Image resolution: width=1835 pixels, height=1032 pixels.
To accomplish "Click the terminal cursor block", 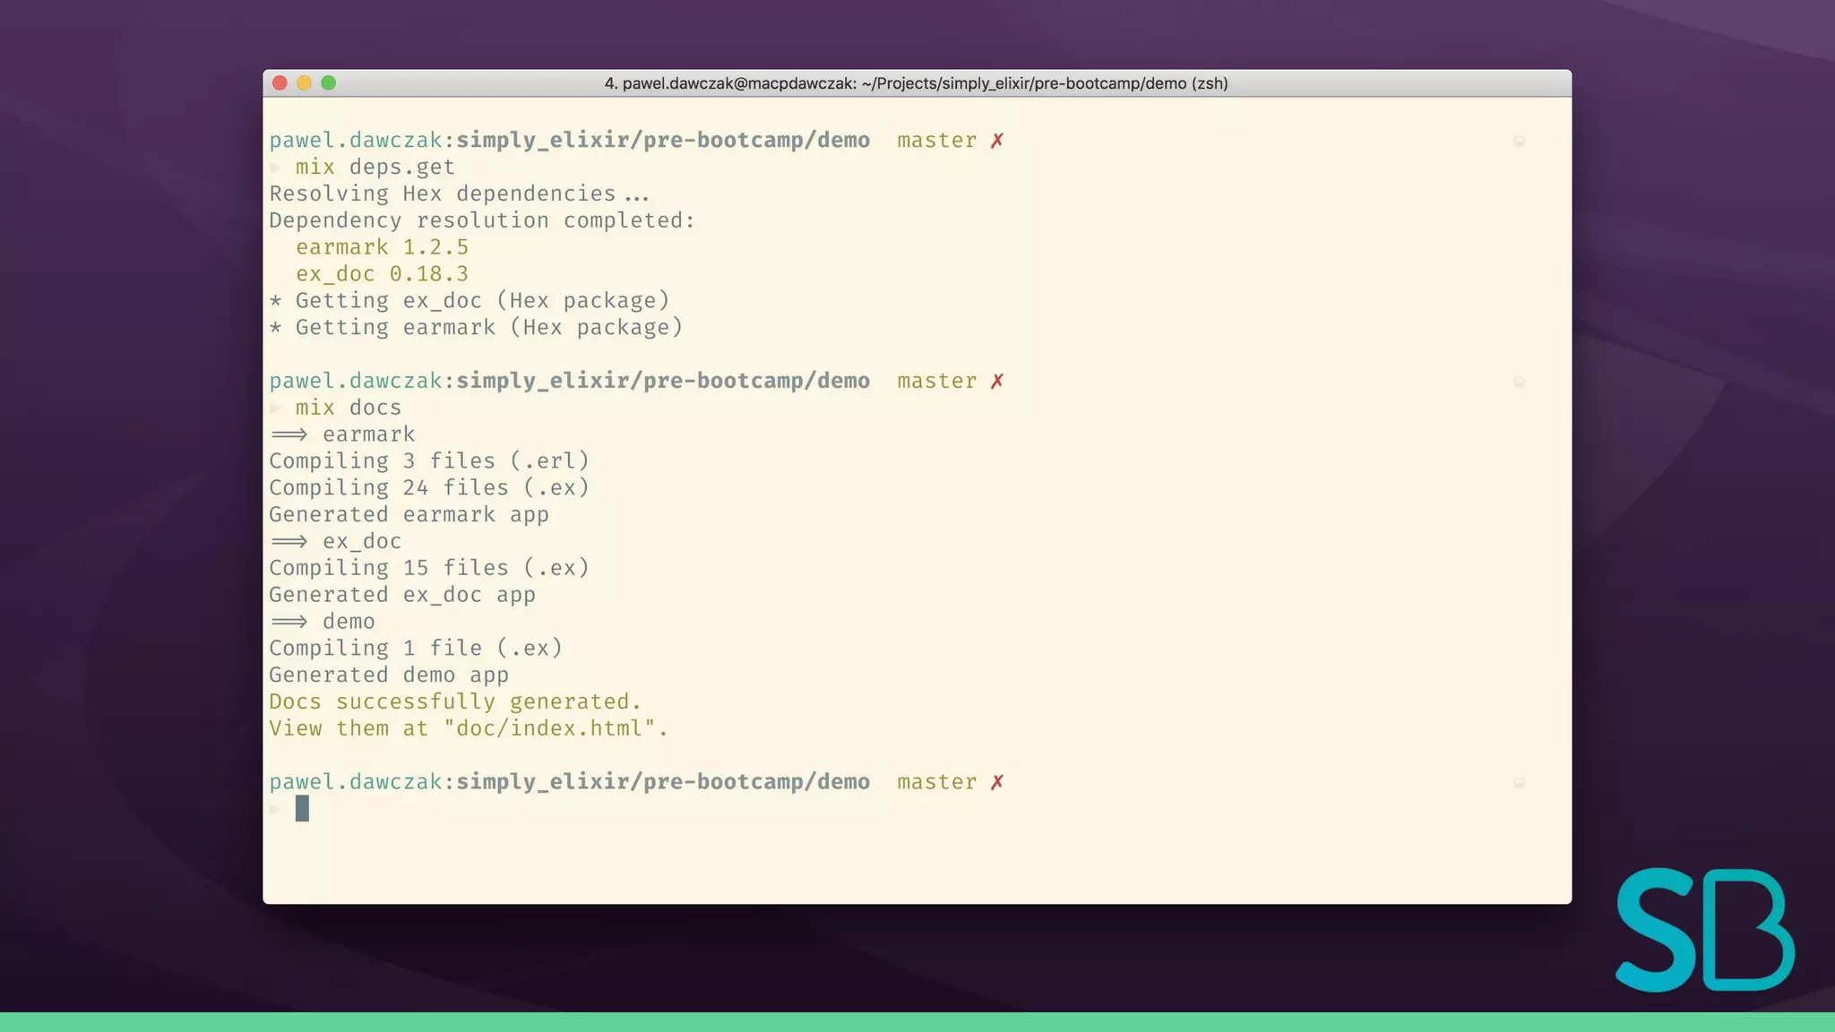I will point(302,809).
